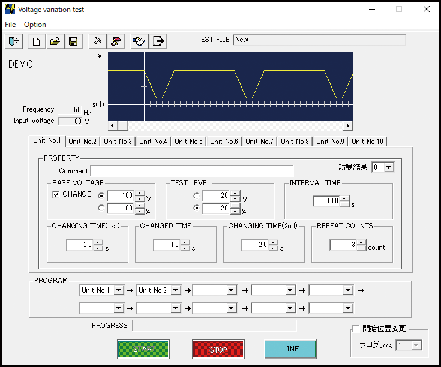This screenshot has height=367, width=441.
Task: Open the Unit No.1 program dropdown
Action: 119,290
